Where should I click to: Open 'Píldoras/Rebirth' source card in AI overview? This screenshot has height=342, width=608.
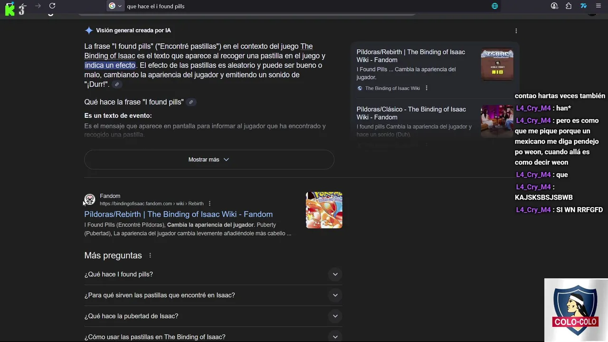411,56
